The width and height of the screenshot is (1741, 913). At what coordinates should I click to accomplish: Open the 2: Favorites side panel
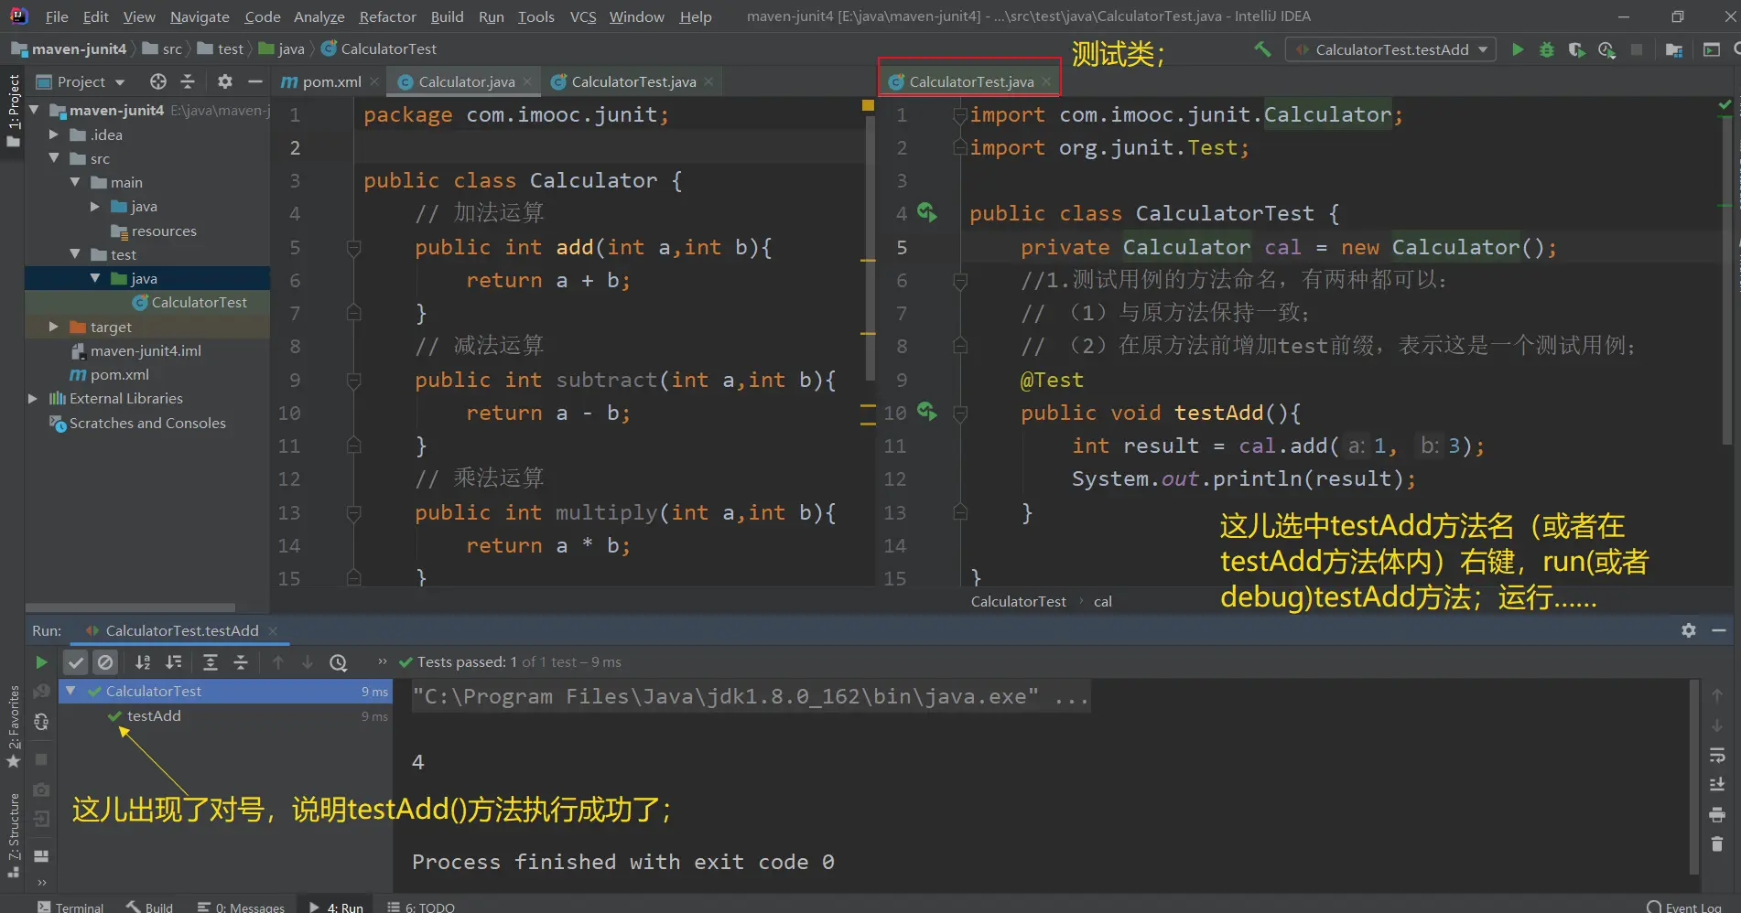coord(13,726)
